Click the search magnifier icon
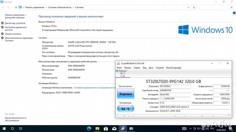236x132 pixels. 231,7
